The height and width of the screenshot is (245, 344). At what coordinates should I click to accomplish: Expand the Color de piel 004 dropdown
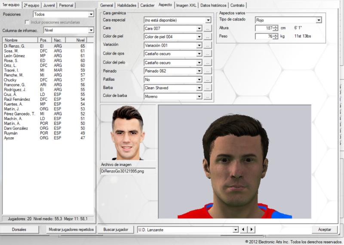click(199, 36)
